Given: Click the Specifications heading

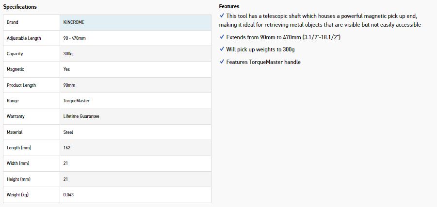Looking at the screenshot, I should [20, 7].
